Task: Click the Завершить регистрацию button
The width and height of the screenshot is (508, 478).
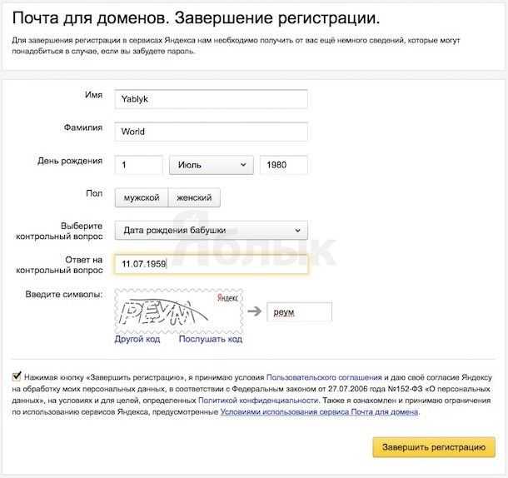Action: click(x=434, y=447)
